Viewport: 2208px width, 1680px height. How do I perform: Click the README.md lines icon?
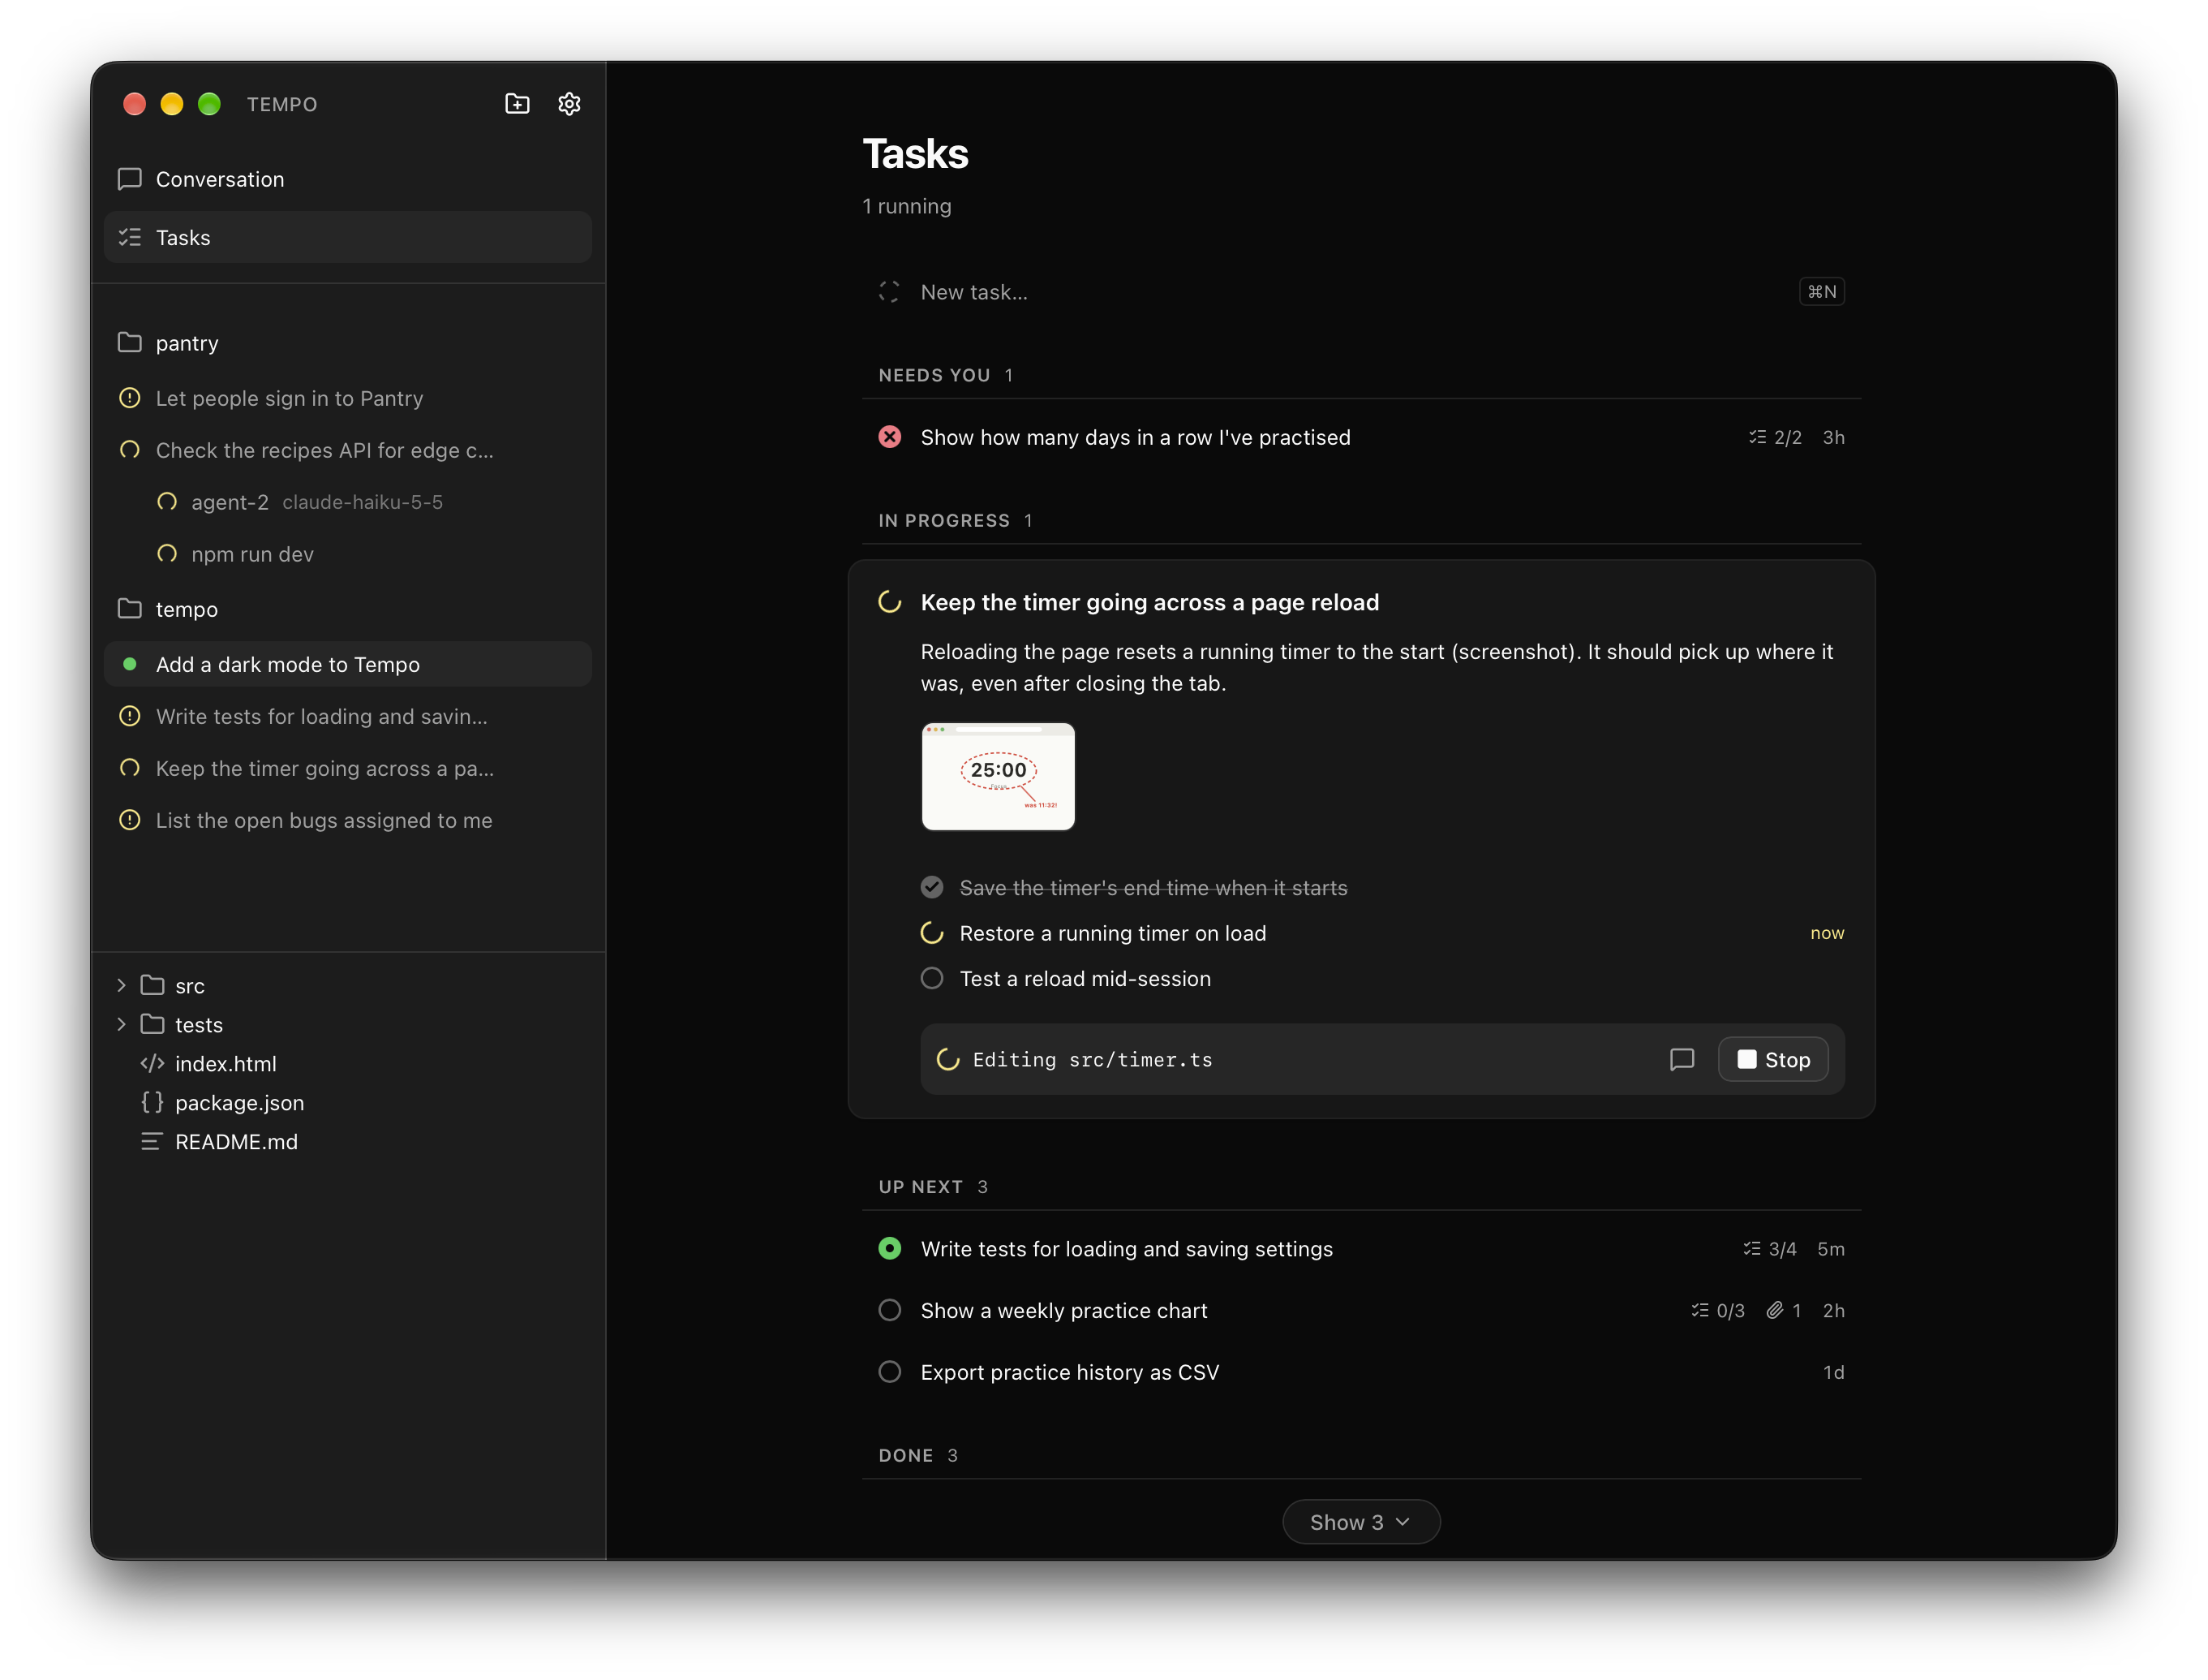[151, 1141]
